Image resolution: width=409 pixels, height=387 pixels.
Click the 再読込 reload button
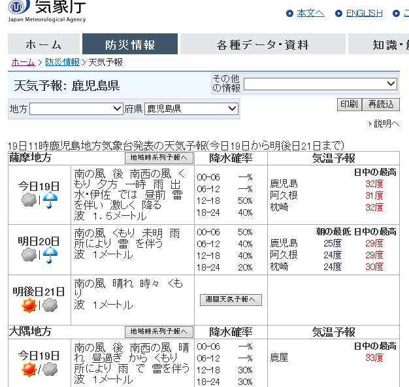pyautogui.click(x=381, y=105)
